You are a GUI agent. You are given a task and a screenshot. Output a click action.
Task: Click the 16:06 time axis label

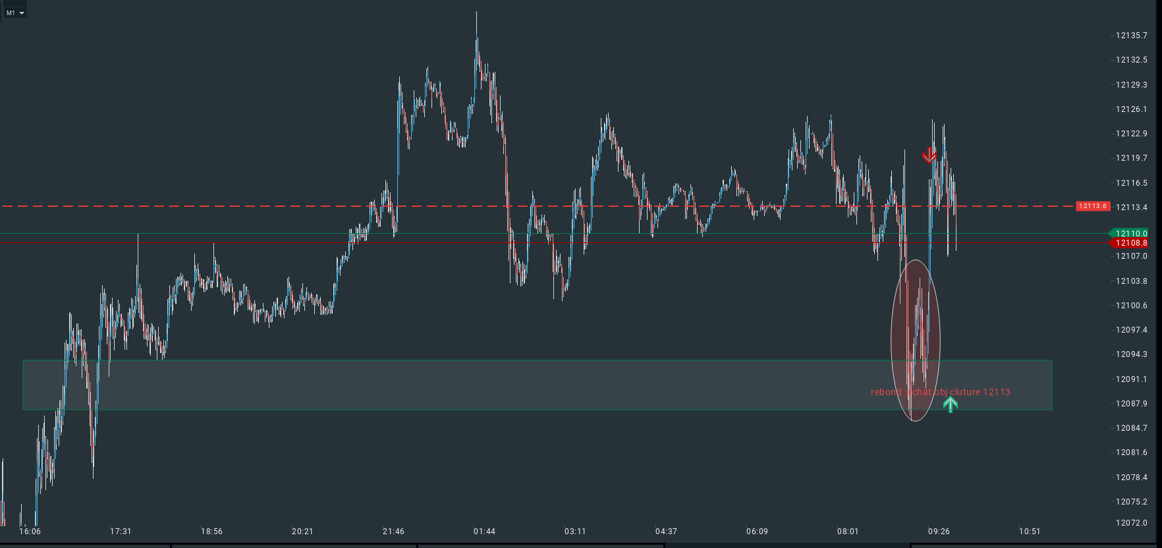[x=30, y=532]
